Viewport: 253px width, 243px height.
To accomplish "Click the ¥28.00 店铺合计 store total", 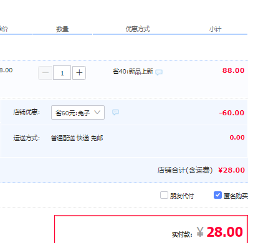I will 231,170.
